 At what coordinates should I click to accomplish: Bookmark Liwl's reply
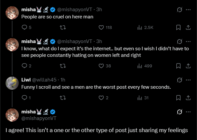click(x=178, y=97)
